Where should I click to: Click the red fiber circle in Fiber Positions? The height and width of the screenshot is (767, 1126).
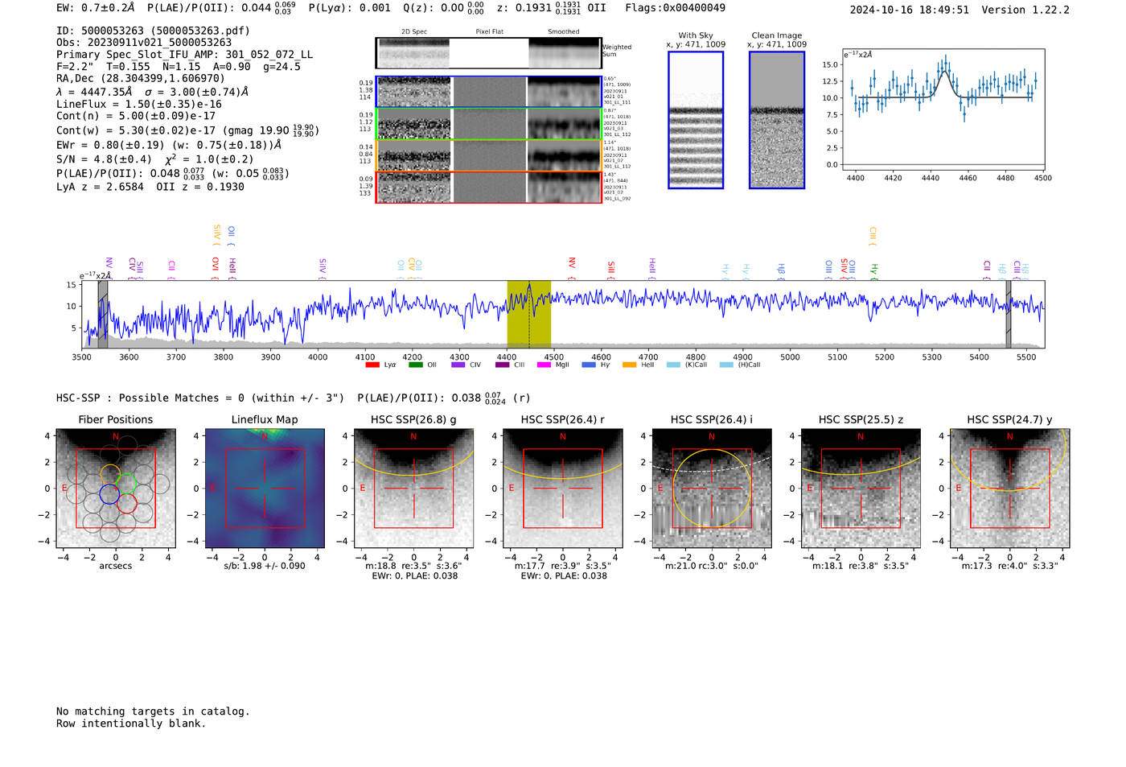[x=127, y=504]
